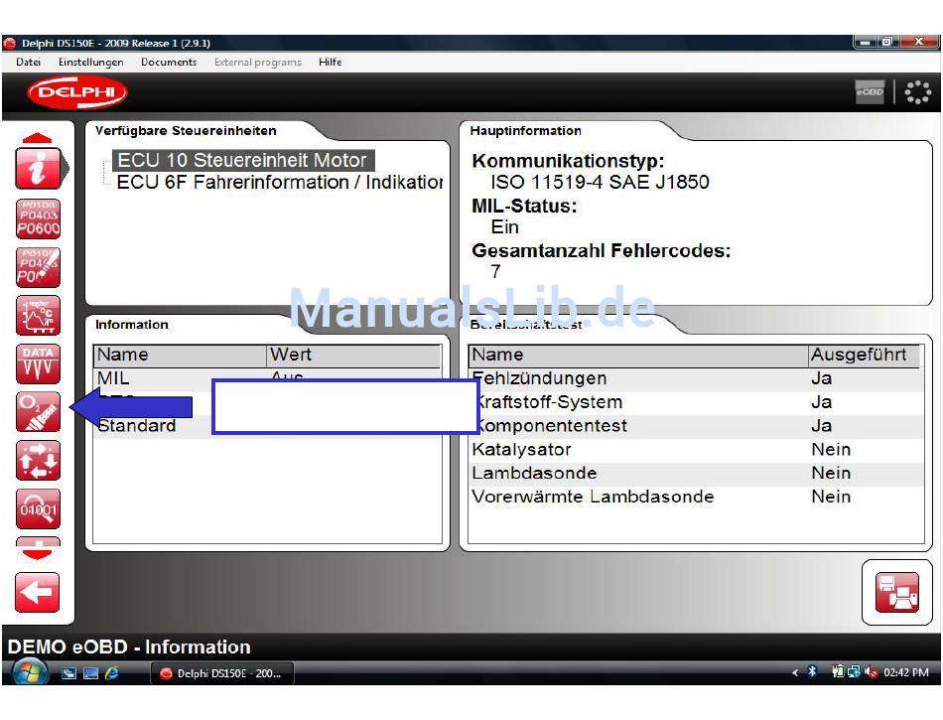Click the Ja value for Fehlzündungen
This screenshot has height=720, width=943.
[x=821, y=378]
